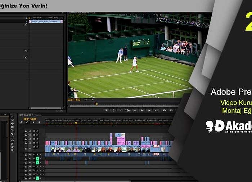The width and height of the screenshot is (252, 182).
Task: Toggle Snap magnet in timeline header
Action: (x=27, y=123)
